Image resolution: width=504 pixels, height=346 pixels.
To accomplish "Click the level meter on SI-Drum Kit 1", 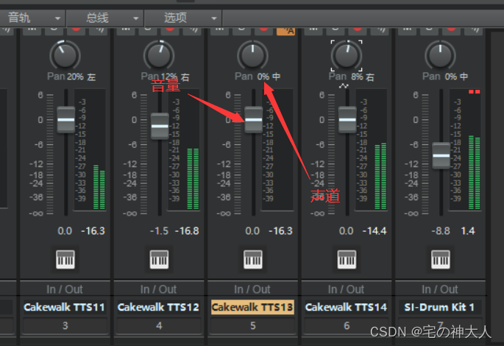I will point(474,172).
